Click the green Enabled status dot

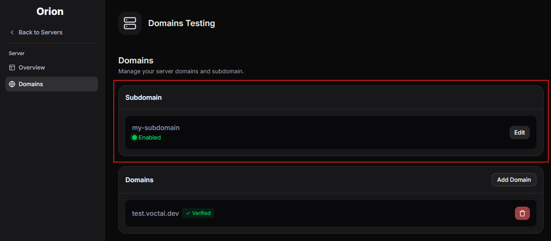pos(135,137)
